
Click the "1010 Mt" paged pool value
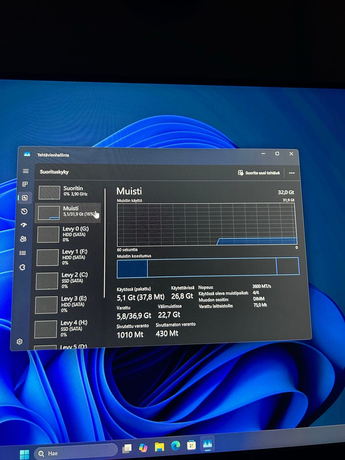[x=130, y=335]
